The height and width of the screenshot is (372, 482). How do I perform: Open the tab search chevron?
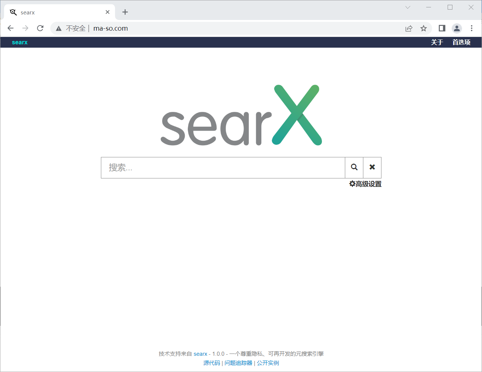tap(408, 7)
